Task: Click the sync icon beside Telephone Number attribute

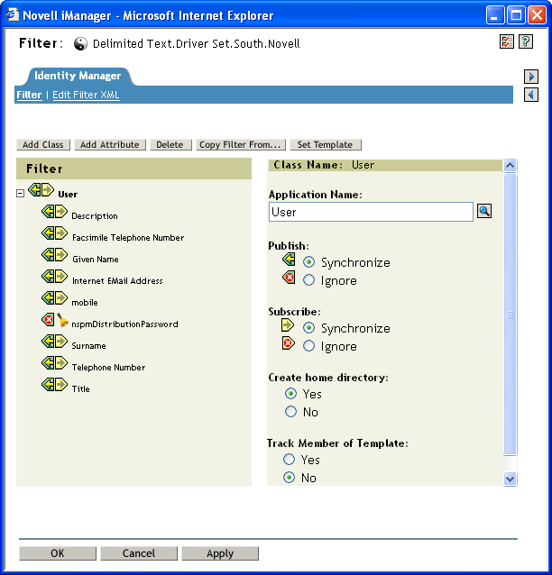Action: point(54,363)
